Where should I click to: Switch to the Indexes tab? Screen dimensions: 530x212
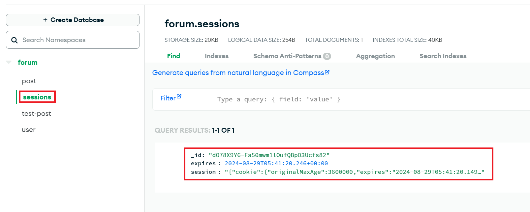[217, 56]
